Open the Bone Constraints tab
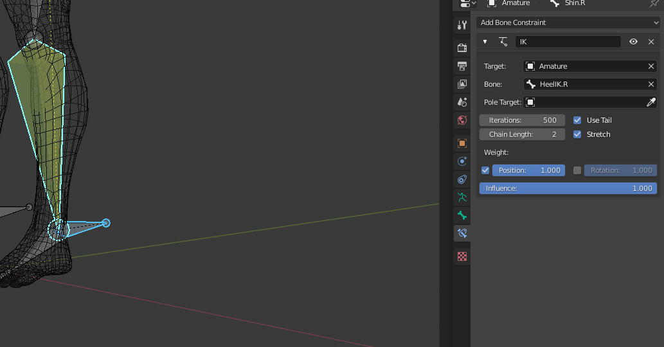 coord(462,233)
